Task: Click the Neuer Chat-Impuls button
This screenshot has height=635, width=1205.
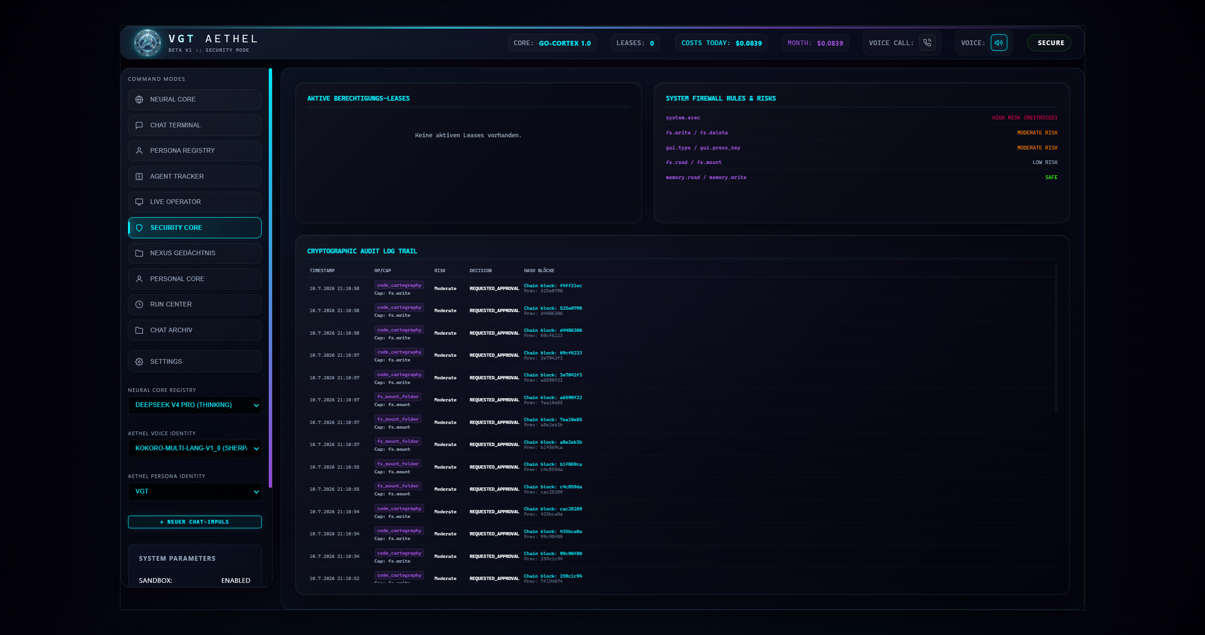Action: tap(195, 522)
